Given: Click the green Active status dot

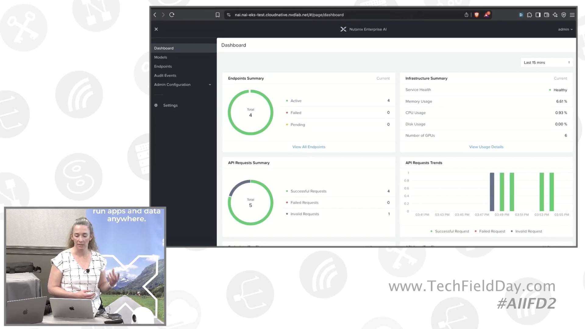Looking at the screenshot, I should coord(287,101).
